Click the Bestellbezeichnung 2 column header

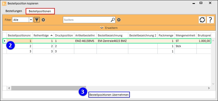(143, 35)
